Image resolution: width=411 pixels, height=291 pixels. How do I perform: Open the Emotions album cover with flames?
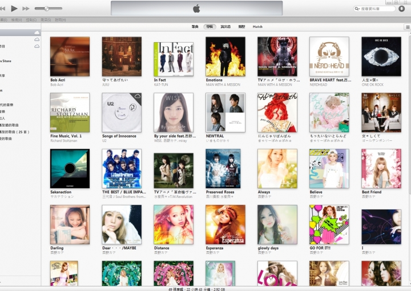click(x=225, y=56)
